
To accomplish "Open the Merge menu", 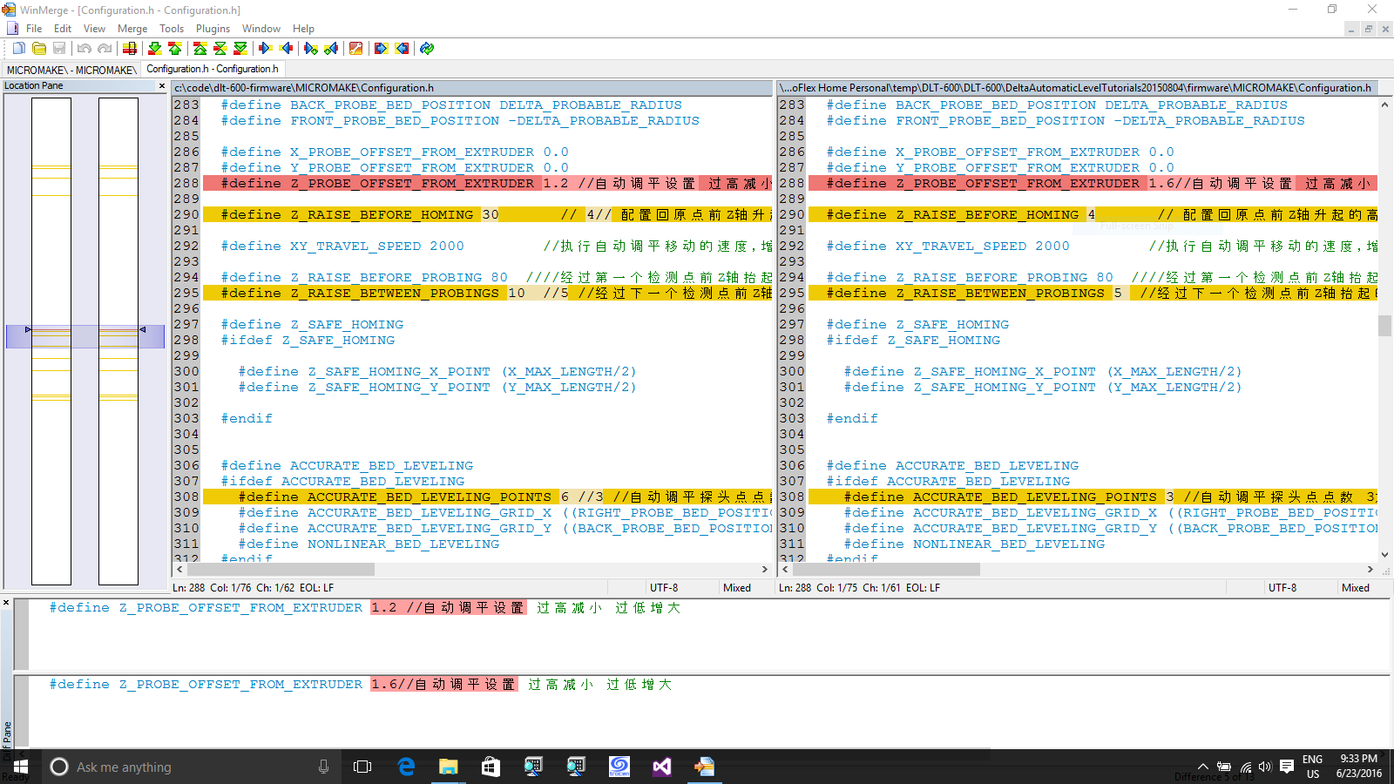I will click(132, 29).
